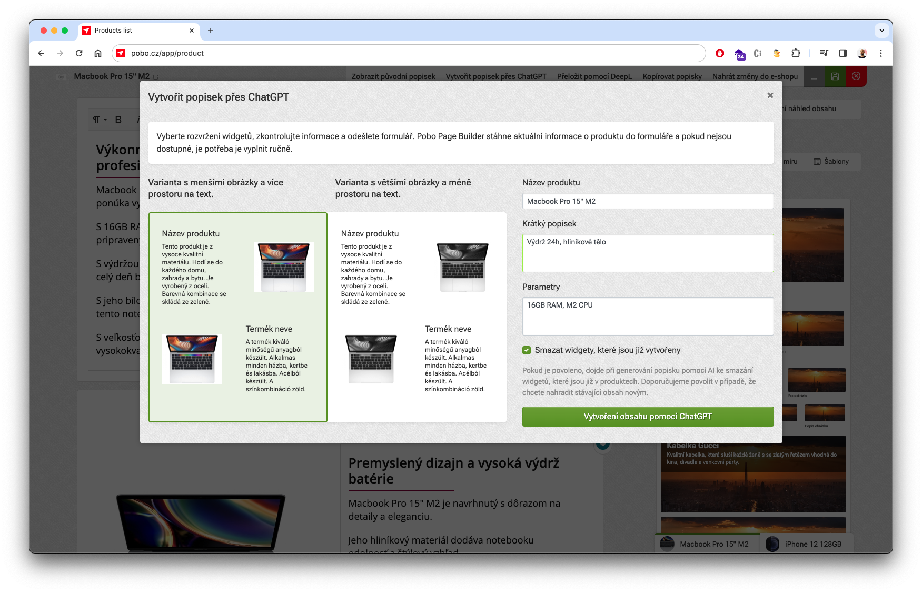Image resolution: width=922 pixels, height=592 pixels.
Task: Switch to 'Macbook Pro 15" M2' bottom tab
Action: tap(707, 544)
